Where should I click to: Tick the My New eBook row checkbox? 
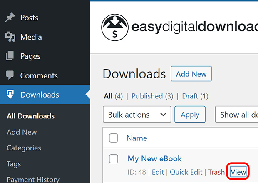coord(114,159)
